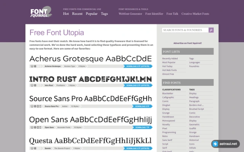Open Languages under Font Lists
The image size is (244, 152).
point(194,62)
